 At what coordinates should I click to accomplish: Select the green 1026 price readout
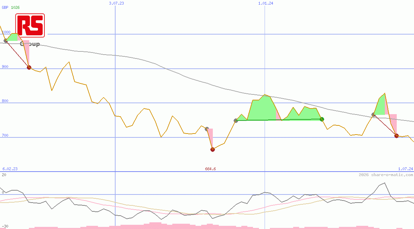tap(15, 7)
